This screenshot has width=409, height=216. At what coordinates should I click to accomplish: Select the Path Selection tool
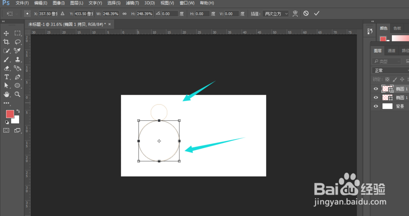tap(6, 85)
